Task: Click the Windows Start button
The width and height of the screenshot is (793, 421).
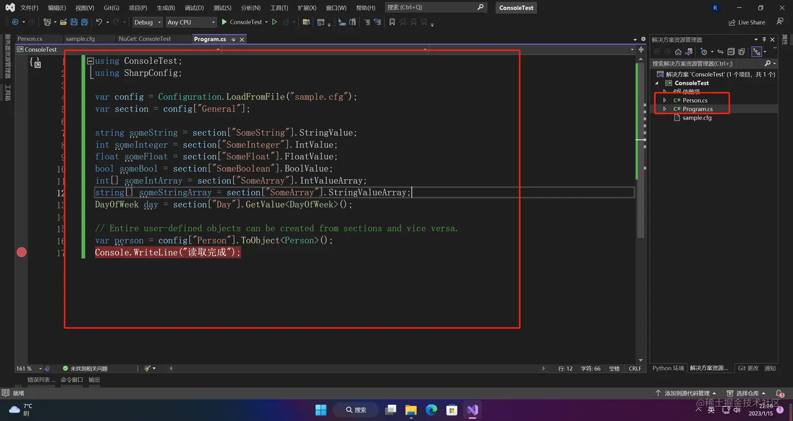Action: [320, 409]
